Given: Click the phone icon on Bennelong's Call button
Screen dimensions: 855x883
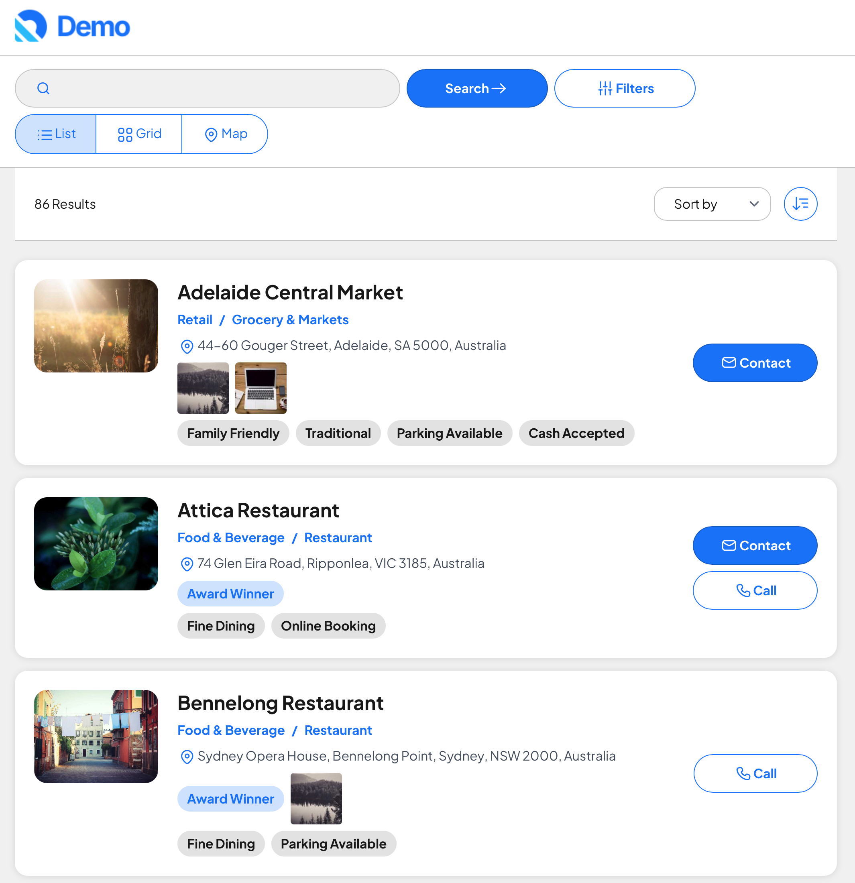Looking at the screenshot, I should (743, 773).
